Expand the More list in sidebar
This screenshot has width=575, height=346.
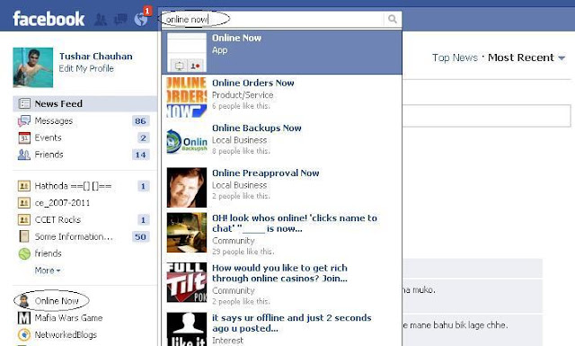pos(48,271)
